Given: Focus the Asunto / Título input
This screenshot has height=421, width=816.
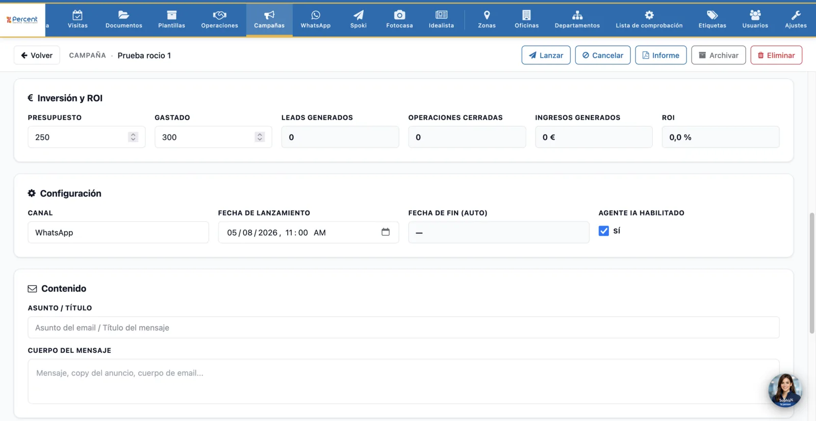Looking at the screenshot, I should (x=403, y=327).
